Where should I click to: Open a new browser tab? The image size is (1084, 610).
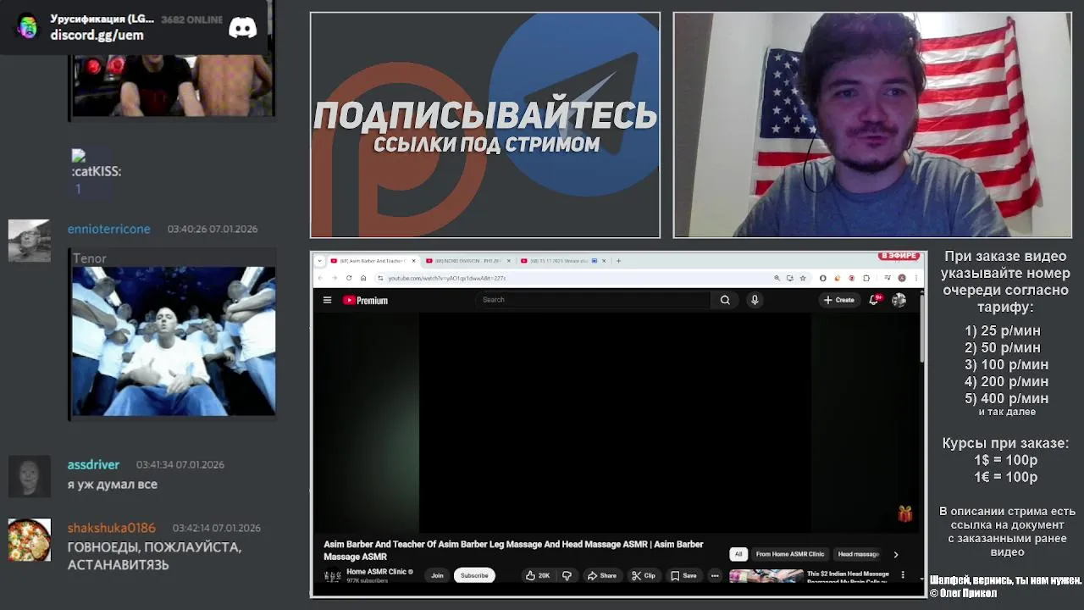618,261
